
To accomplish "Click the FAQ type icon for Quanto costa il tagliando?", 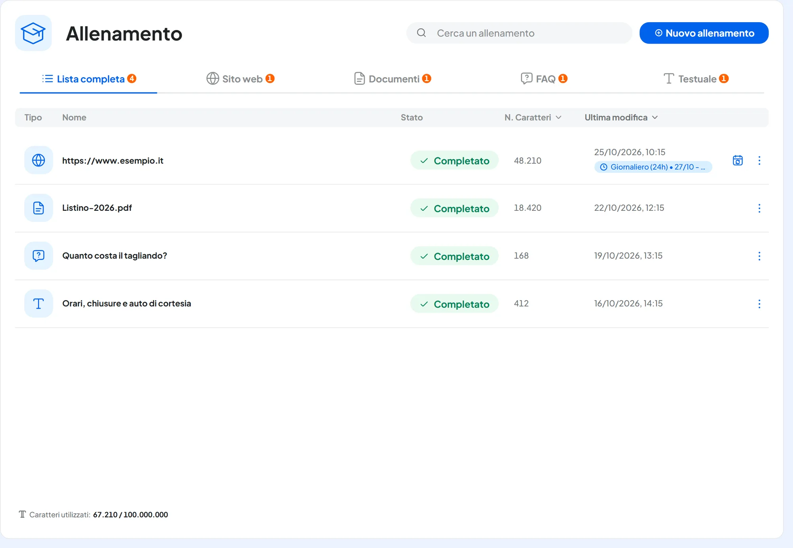I will 38,256.
